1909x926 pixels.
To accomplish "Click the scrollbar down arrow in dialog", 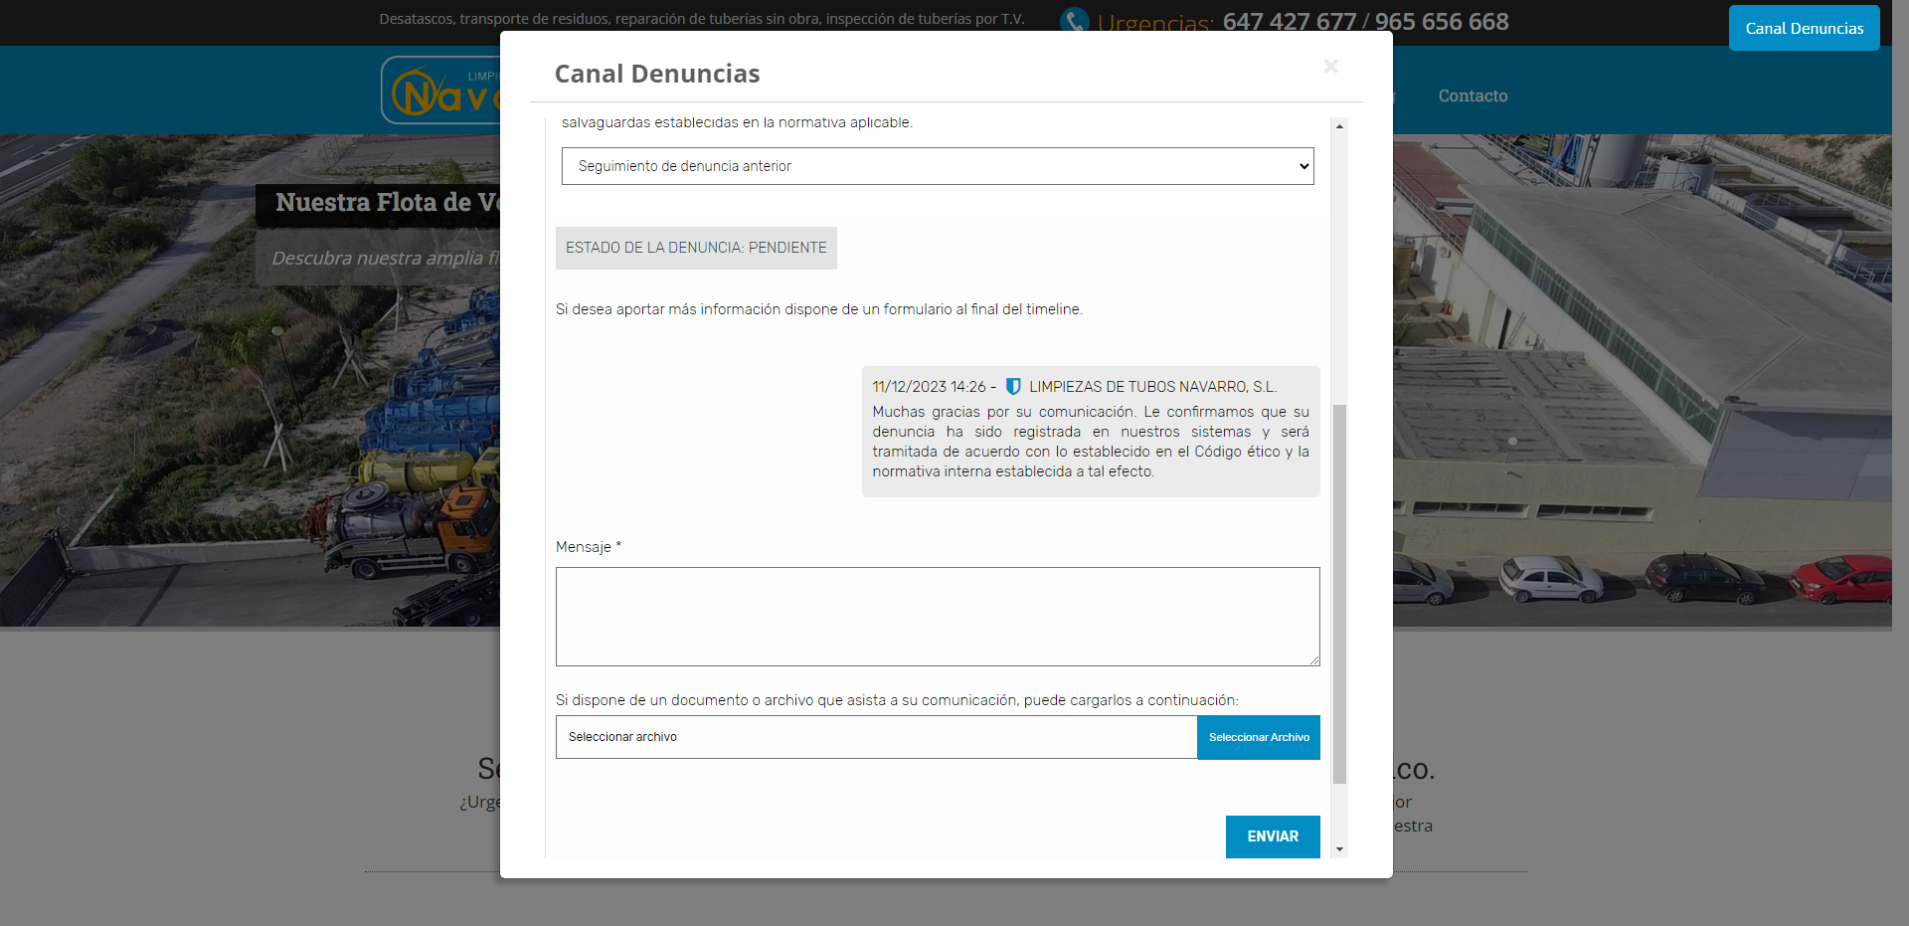I will click(x=1339, y=849).
